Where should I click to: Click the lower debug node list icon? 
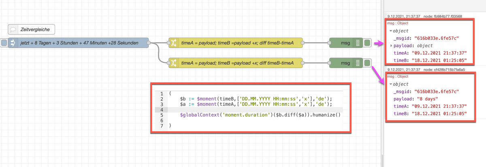[x=358, y=63]
